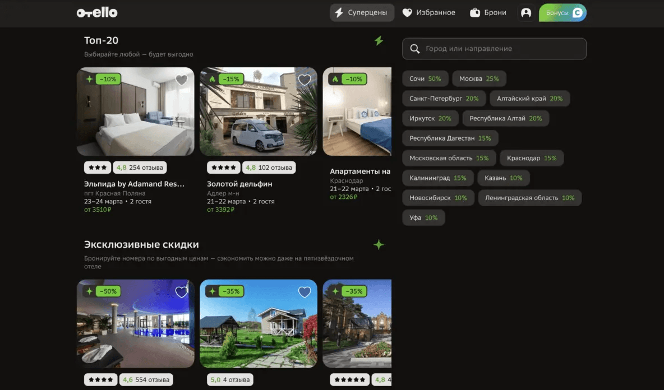Click the lightning icon in Суперцены
Image resolution: width=664 pixels, height=390 pixels.
tap(339, 13)
